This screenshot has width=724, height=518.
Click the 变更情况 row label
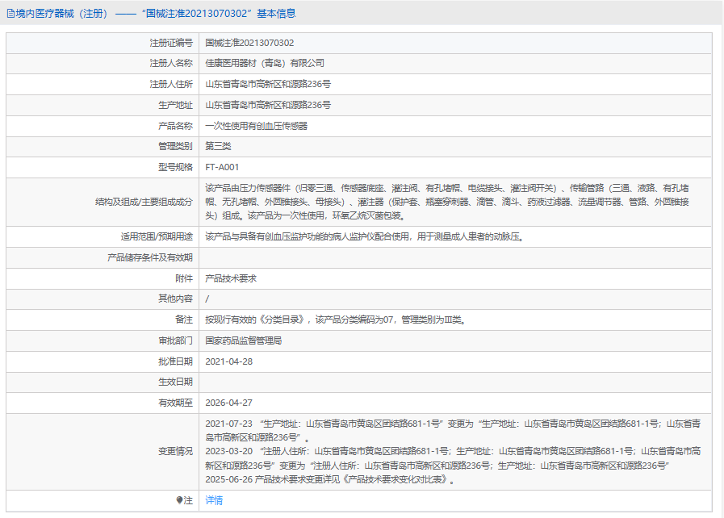tap(175, 451)
